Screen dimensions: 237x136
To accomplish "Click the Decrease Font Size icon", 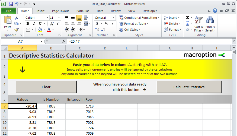I will (58, 24).
